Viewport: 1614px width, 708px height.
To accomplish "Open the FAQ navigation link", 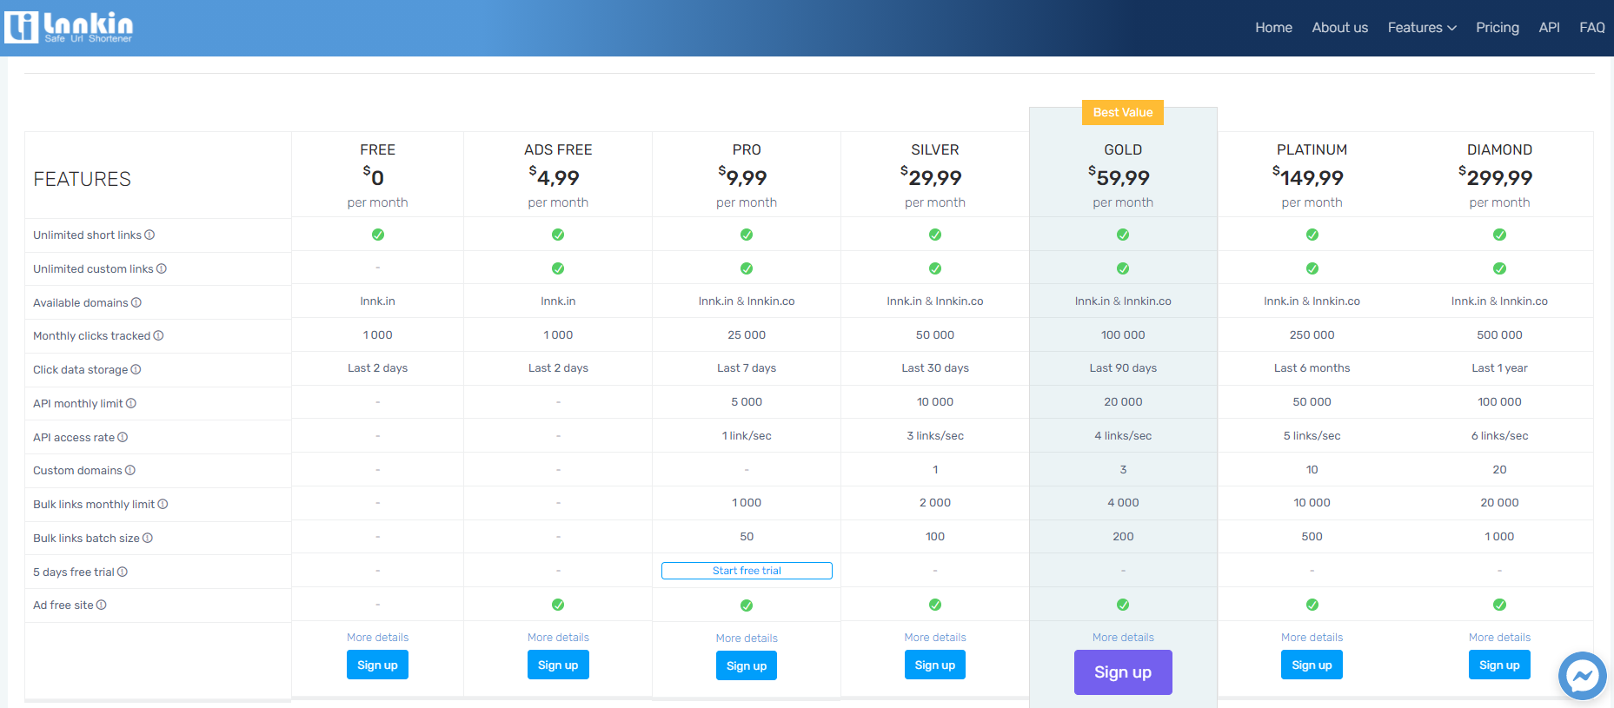I will pos(1591,28).
